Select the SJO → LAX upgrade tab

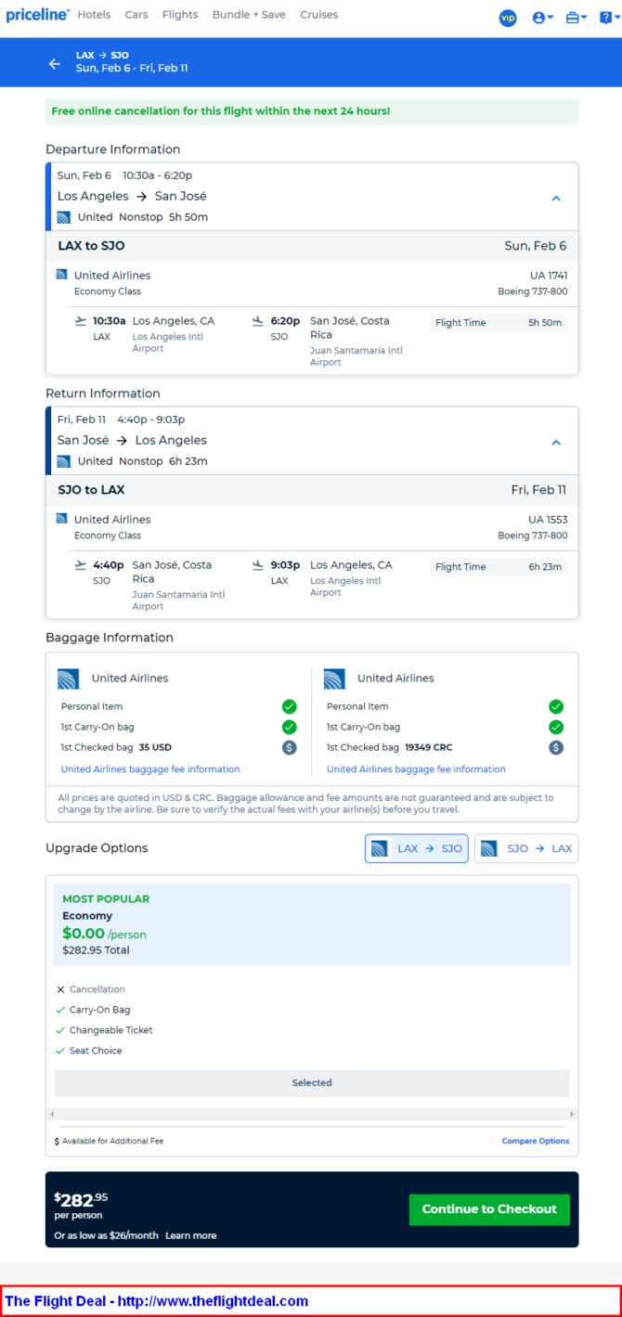[x=526, y=848]
